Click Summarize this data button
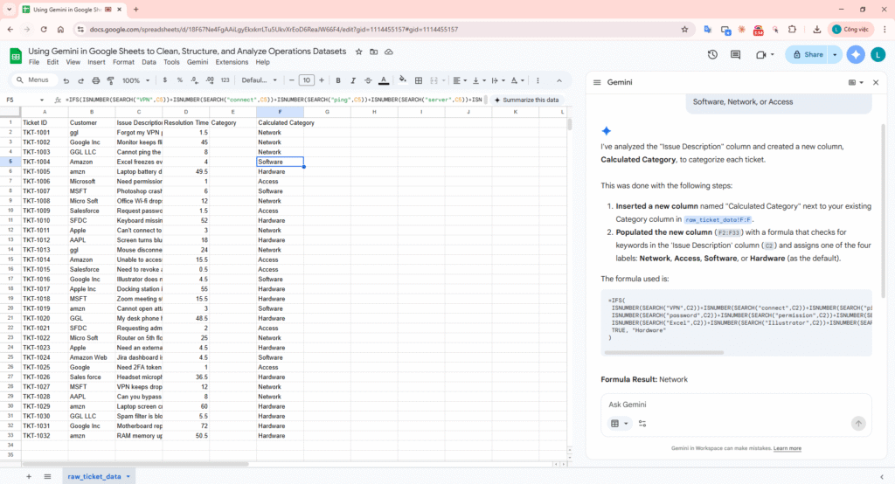Screen dimensions: 895x484 [525, 100]
